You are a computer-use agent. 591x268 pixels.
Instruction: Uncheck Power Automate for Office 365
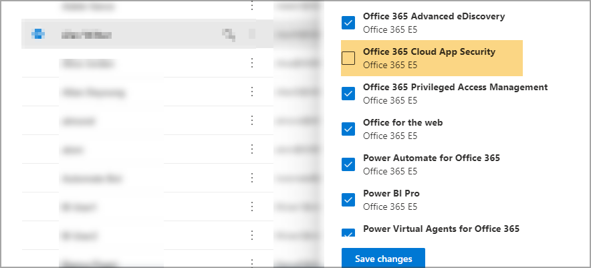pyautogui.click(x=348, y=164)
